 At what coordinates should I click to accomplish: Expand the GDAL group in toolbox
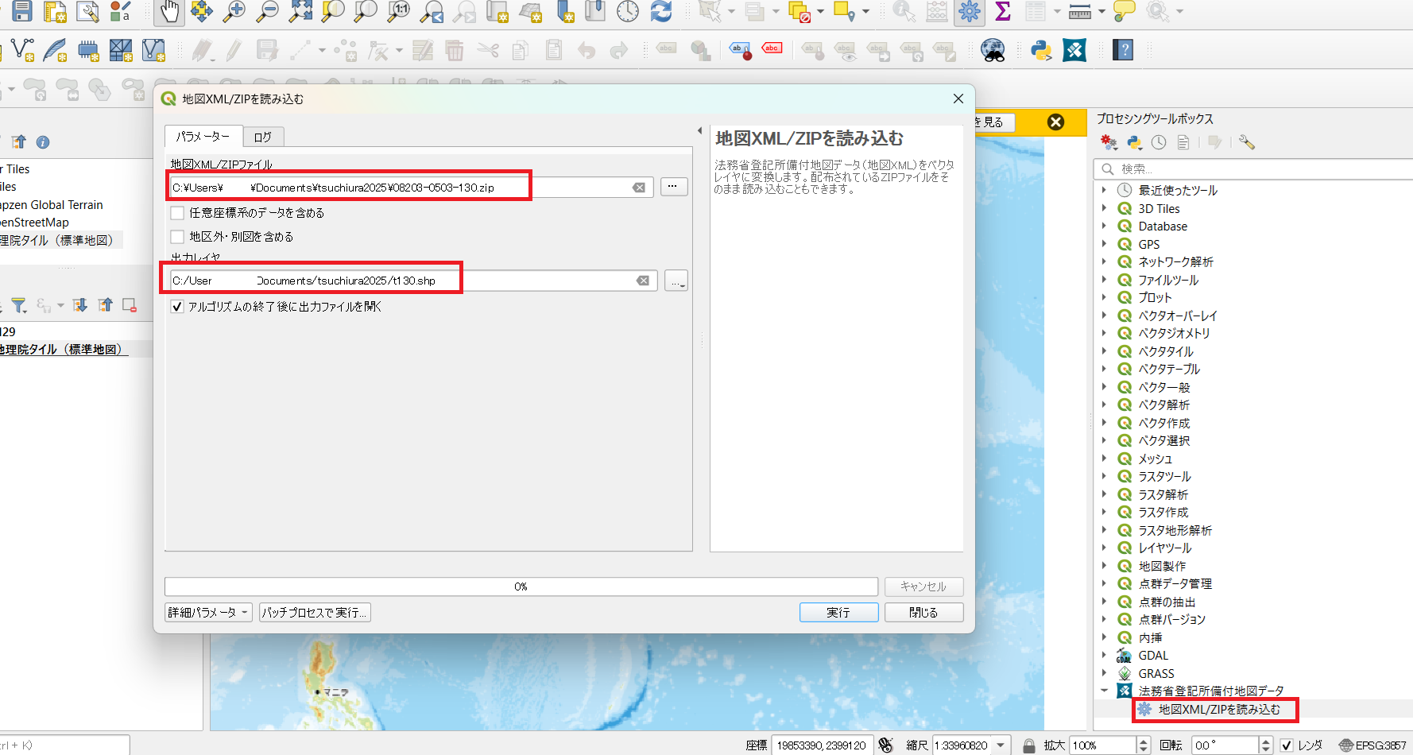pyautogui.click(x=1104, y=655)
